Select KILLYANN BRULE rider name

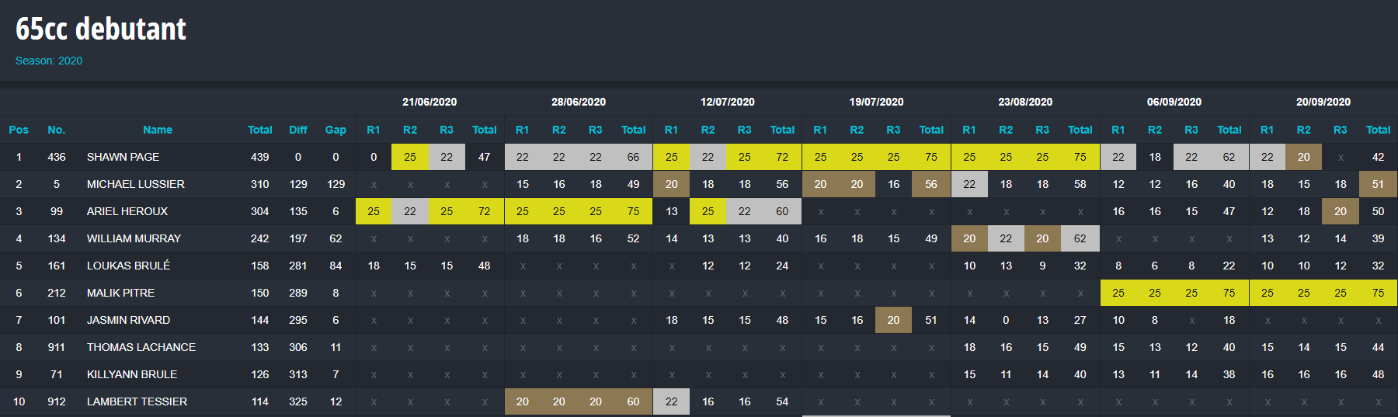click(132, 374)
